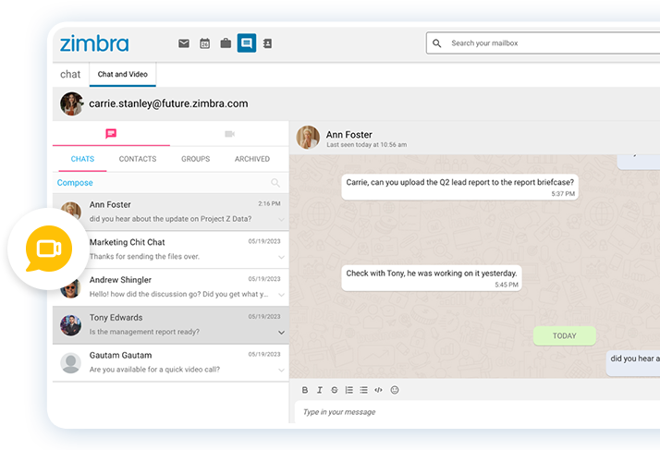Expand options chevron for Marketing Chit Chat

281,257
